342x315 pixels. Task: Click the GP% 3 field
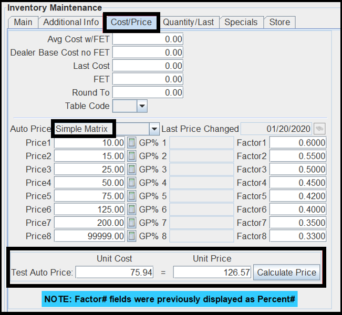202,170
